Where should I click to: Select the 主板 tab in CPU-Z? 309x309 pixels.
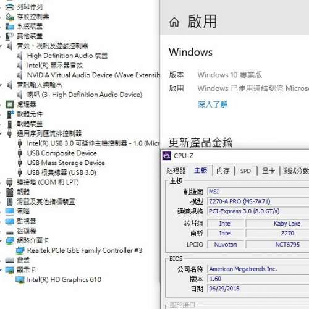click(201, 171)
